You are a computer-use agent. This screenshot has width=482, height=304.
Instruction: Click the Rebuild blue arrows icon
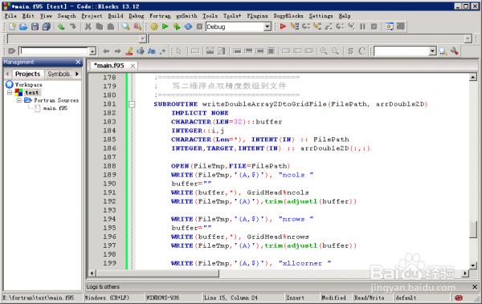(x=188, y=26)
